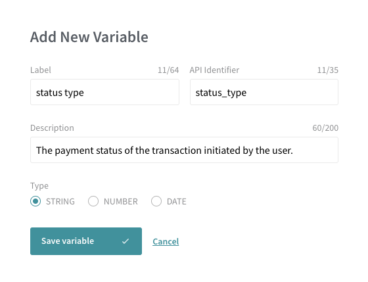
Task: Choose the DATE radio option
Action: pyautogui.click(x=156, y=201)
